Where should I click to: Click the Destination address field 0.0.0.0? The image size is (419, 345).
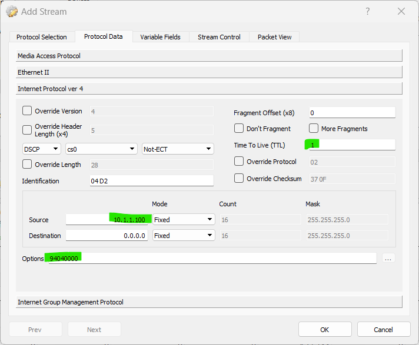point(107,236)
